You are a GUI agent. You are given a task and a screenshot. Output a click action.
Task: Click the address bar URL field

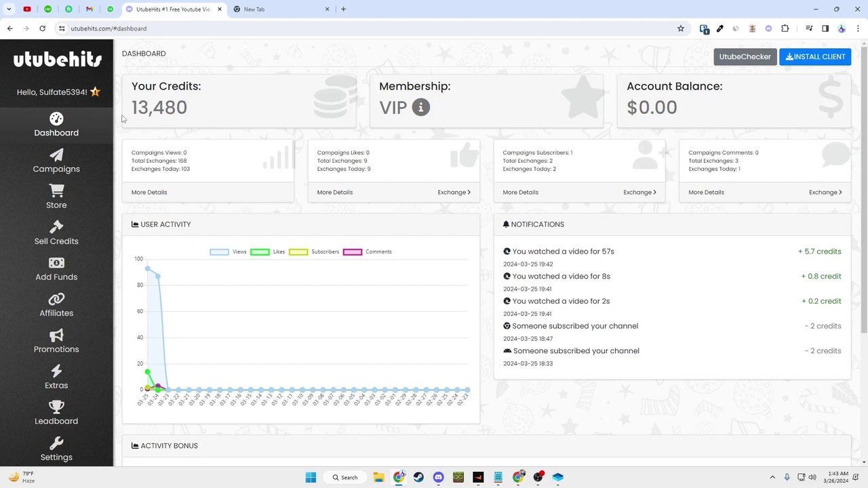pos(366,28)
